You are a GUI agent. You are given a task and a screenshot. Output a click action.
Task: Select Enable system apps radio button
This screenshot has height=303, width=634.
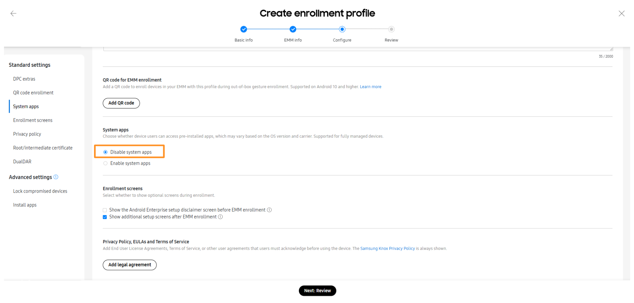[105, 163]
